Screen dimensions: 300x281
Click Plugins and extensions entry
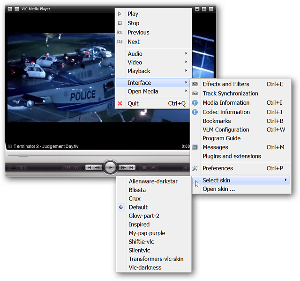click(x=232, y=156)
